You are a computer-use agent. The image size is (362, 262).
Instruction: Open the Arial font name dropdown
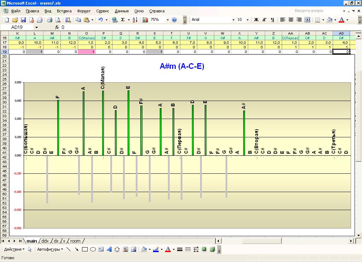point(233,20)
